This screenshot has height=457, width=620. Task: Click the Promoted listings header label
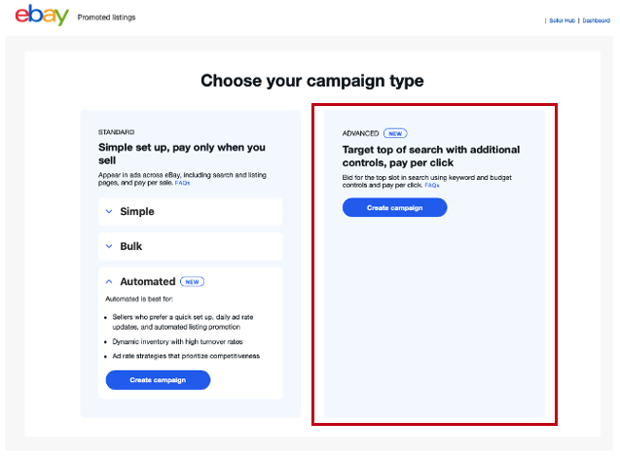[x=106, y=18]
